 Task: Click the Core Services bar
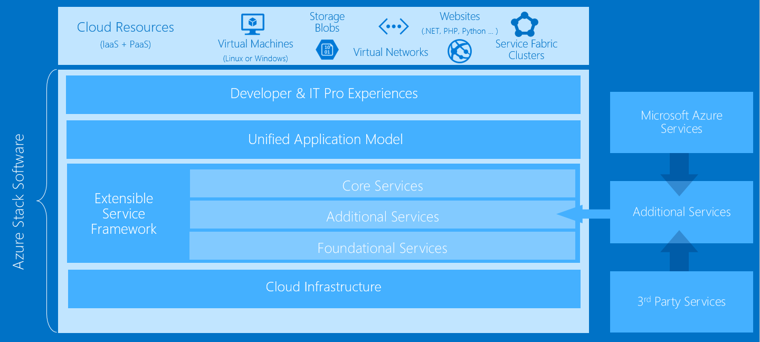[382, 184]
